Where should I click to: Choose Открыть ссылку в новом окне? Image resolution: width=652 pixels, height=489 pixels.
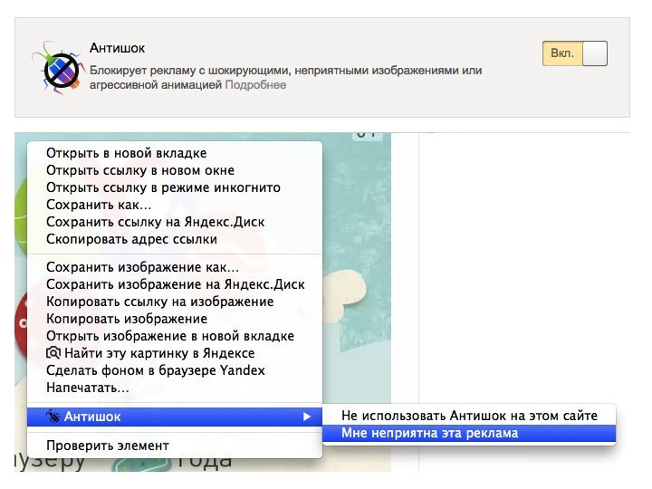click(175, 170)
